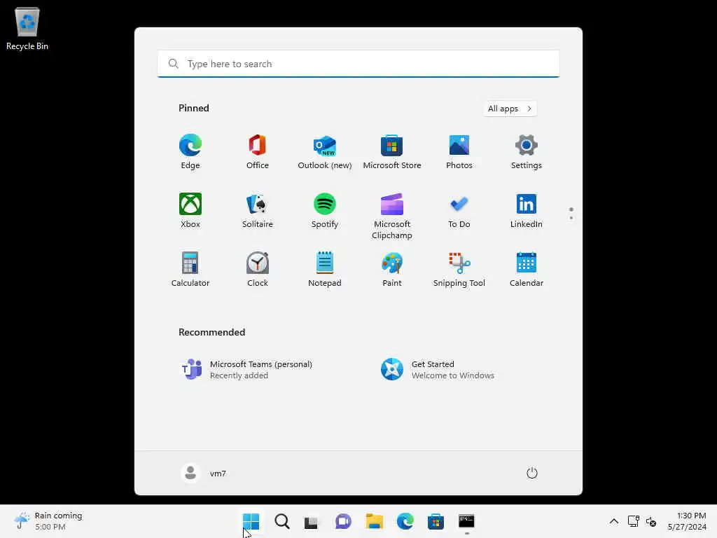Open Microsoft Clipchamp
The width and height of the screenshot is (717, 538).
(392, 216)
